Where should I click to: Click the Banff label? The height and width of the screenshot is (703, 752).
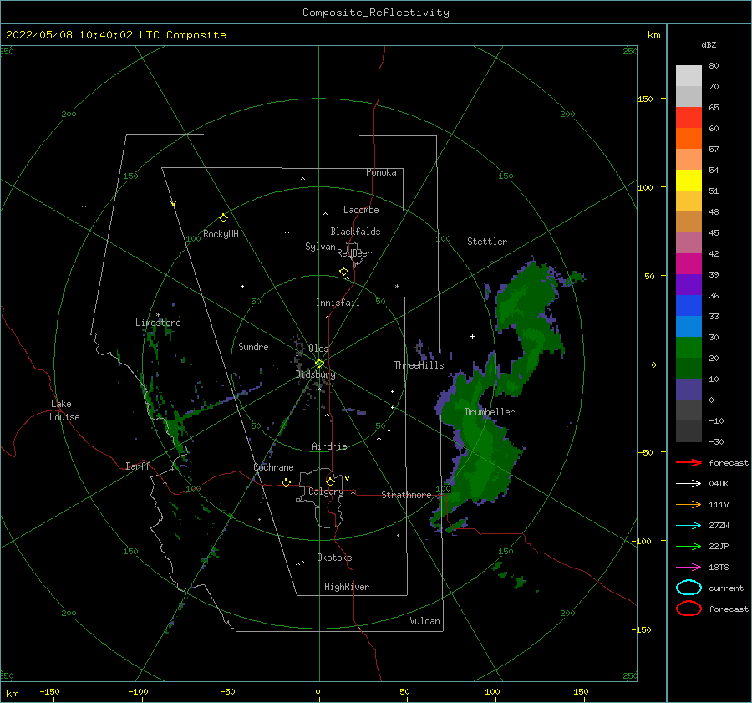coord(138,466)
